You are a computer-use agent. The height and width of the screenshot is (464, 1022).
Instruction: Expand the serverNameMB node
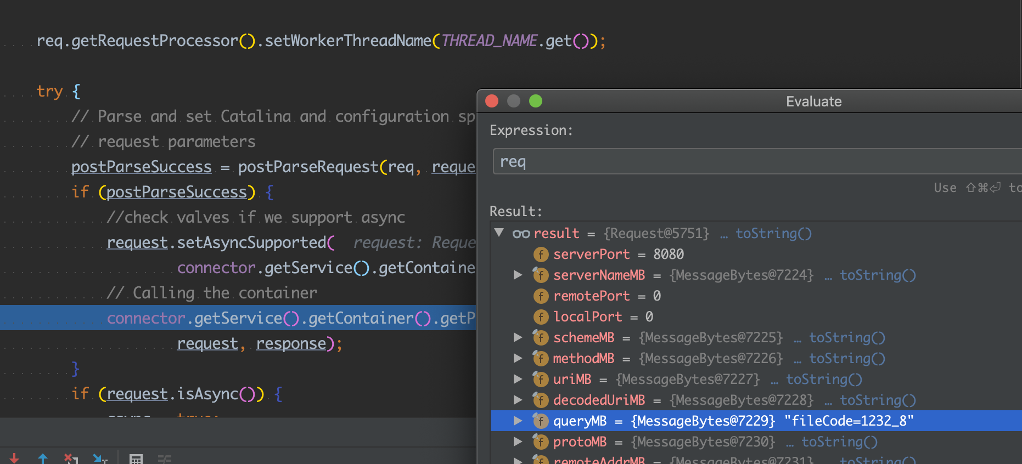point(518,275)
